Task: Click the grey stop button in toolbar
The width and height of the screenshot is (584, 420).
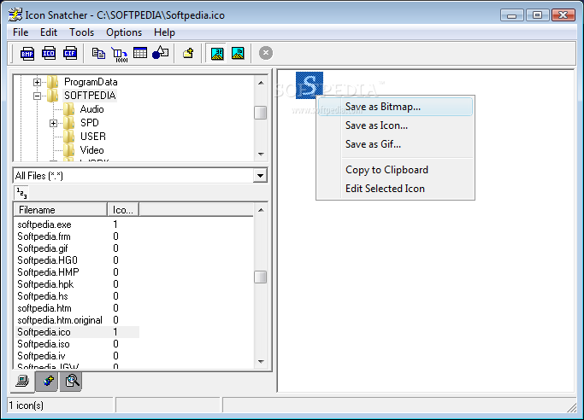Action: pyautogui.click(x=266, y=53)
